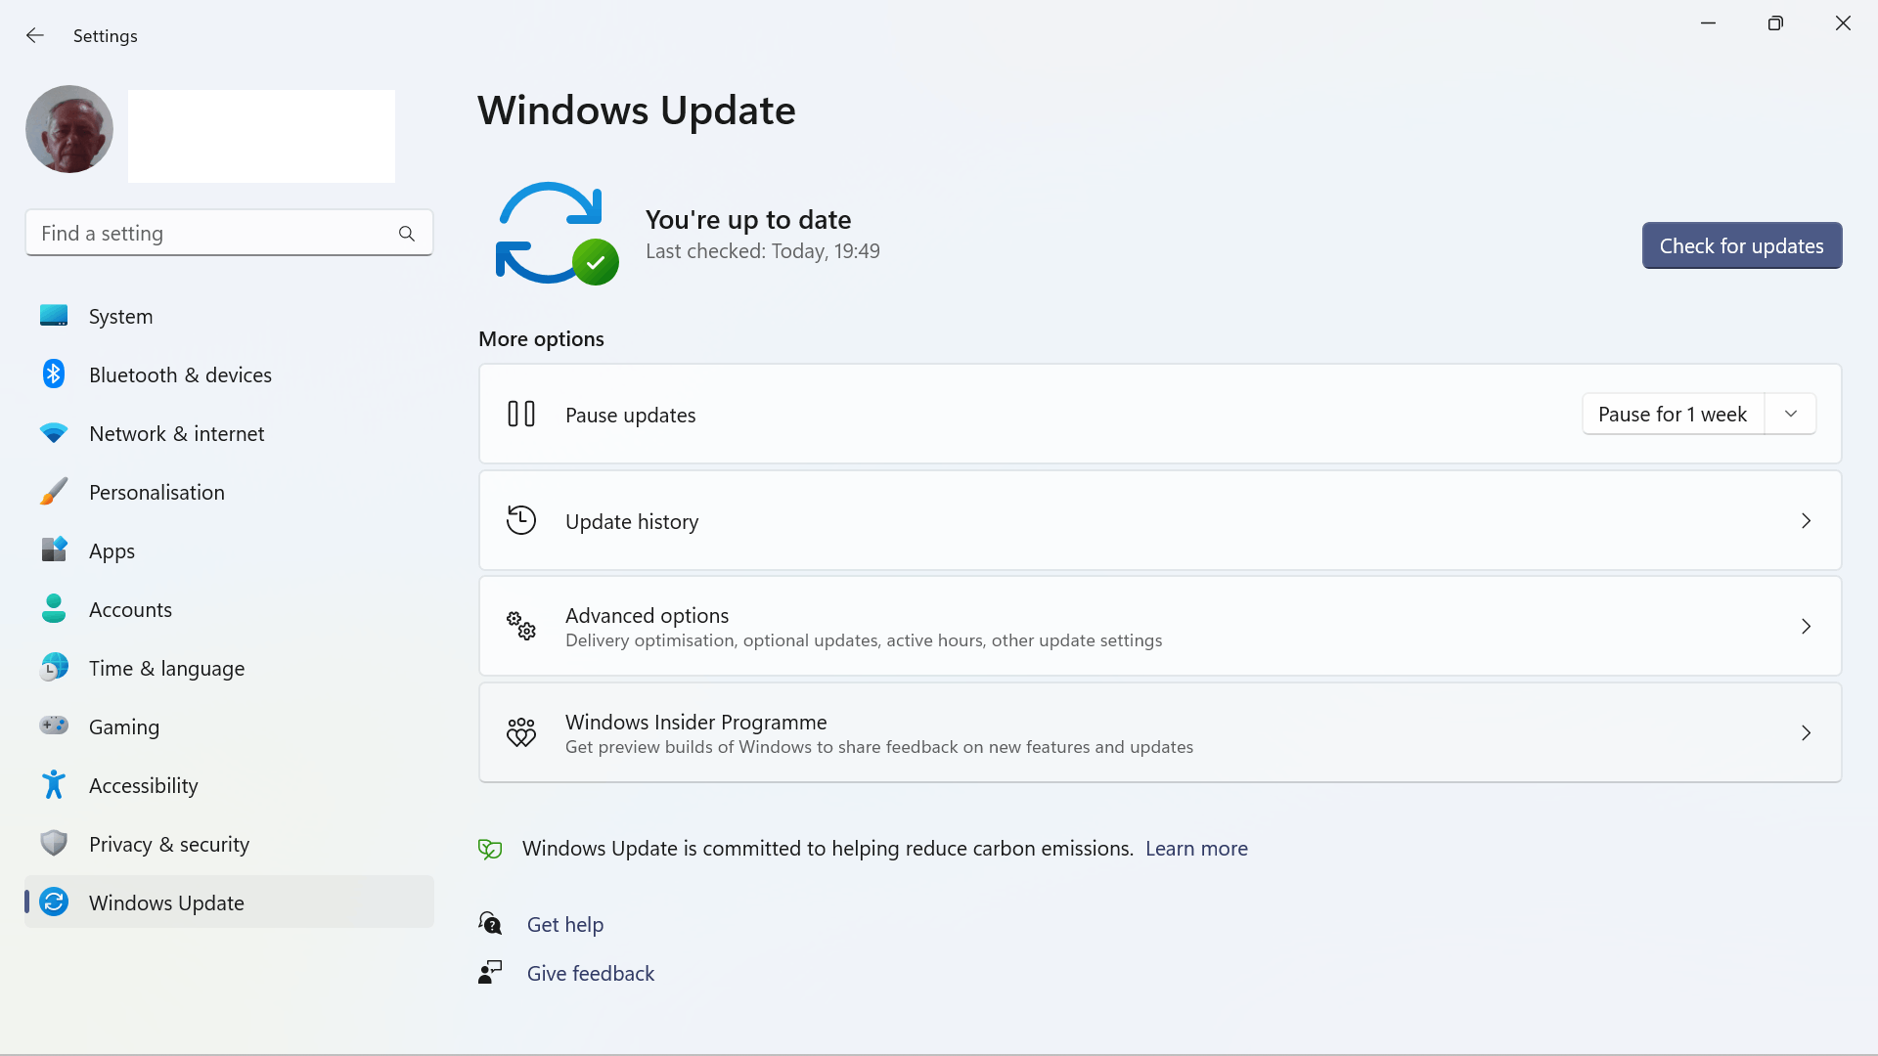Open Windows Insider Programme via its chevron
The width and height of the screenshot is (1878, 1056).
click(x=1806, y=733)
